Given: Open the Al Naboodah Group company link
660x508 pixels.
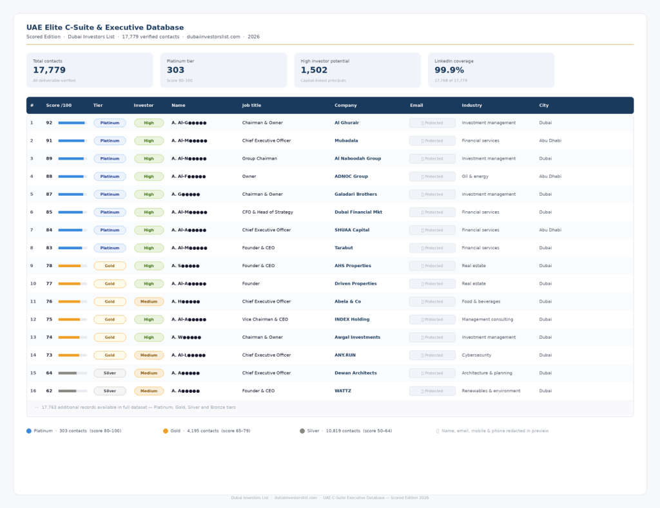Looking at the screenshot, I should point(358,158).
